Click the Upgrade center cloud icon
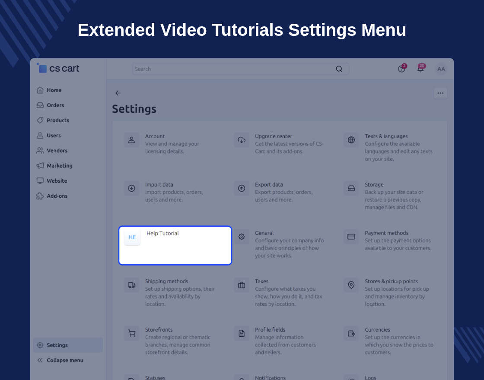 pyautogui.click(x=242, y=140)
